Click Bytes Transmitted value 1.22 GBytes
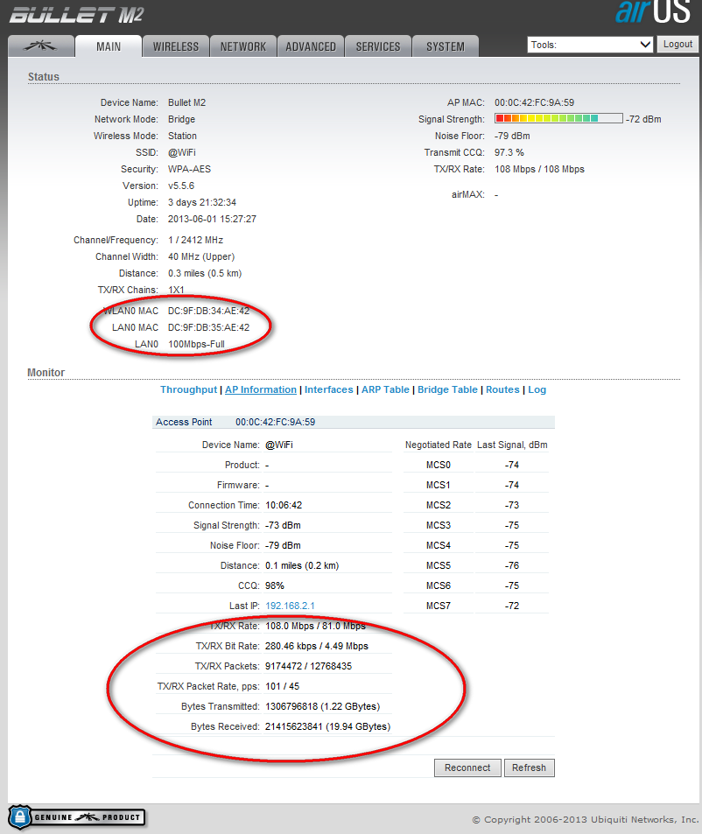This screenshot has width=702, height=834. pyautogui.click(x=322, y=706)
